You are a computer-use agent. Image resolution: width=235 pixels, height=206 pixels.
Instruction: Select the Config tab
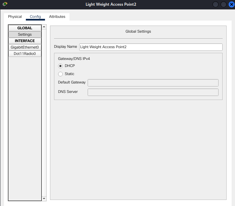point(35,16)
